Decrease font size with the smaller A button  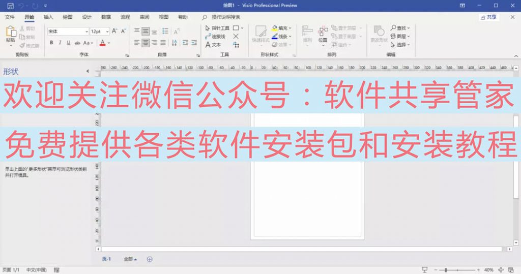(123, 31)
